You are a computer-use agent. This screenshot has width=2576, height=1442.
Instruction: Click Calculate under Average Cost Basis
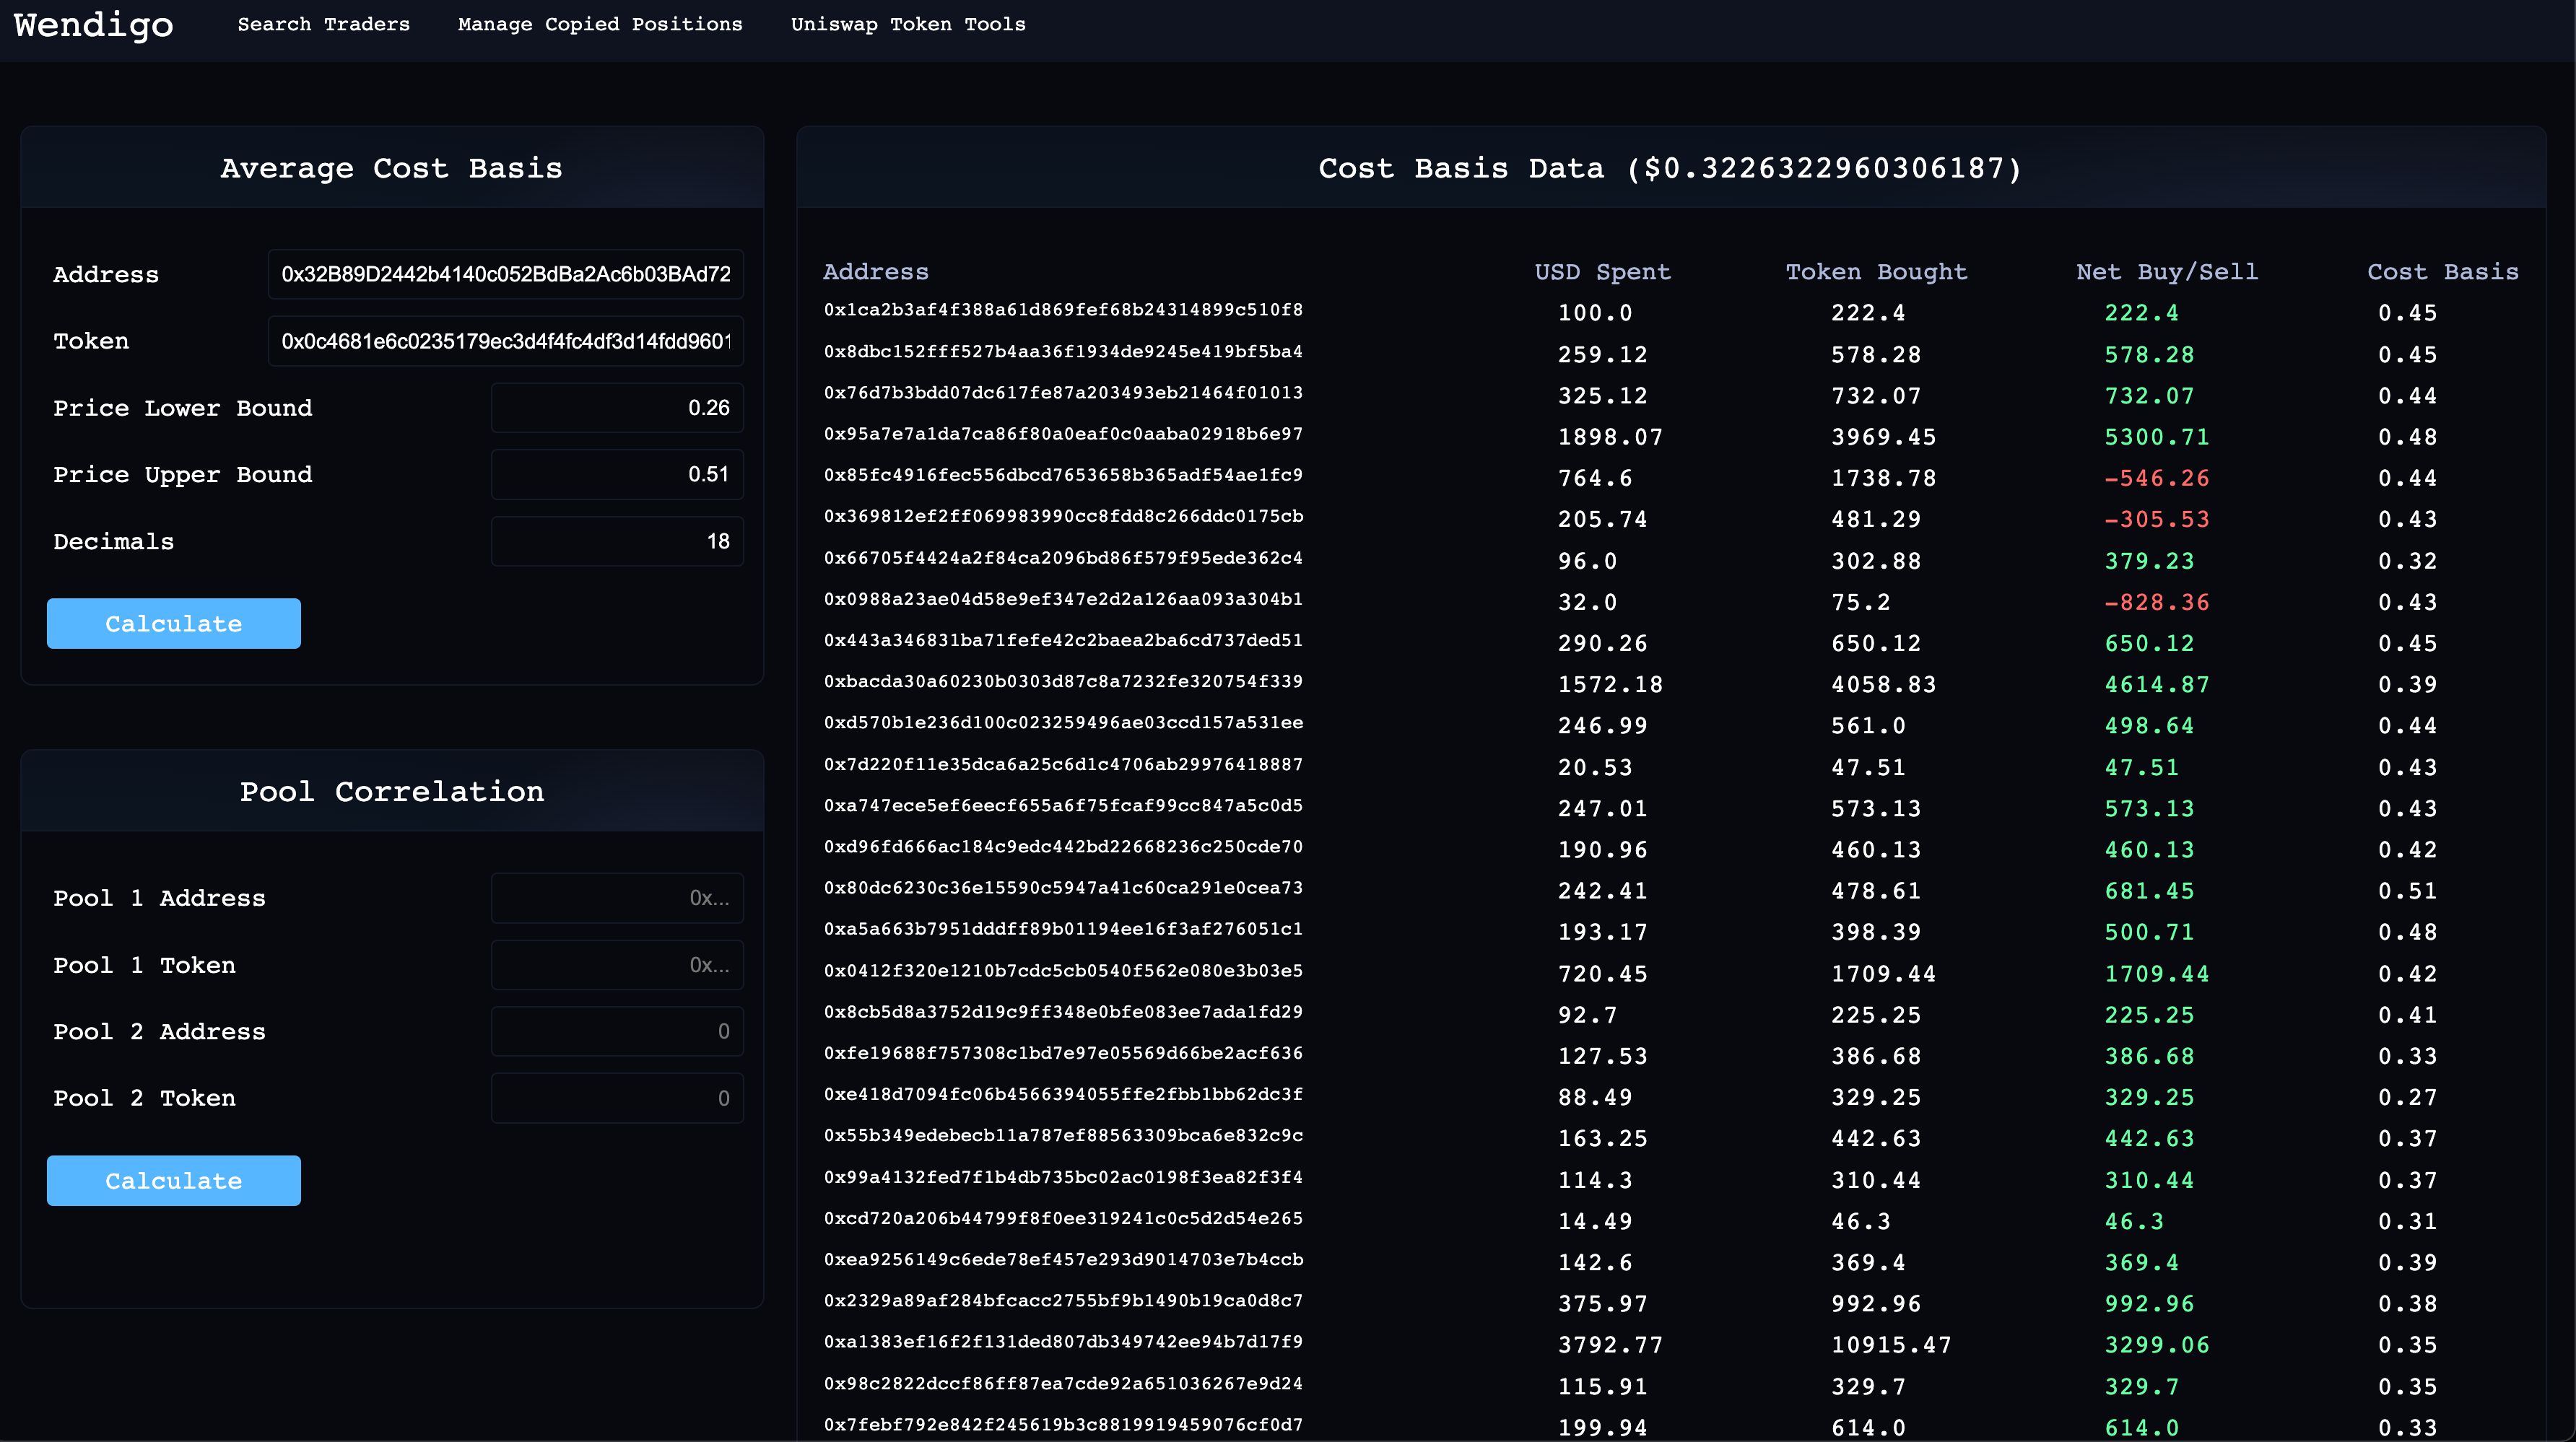173,624
